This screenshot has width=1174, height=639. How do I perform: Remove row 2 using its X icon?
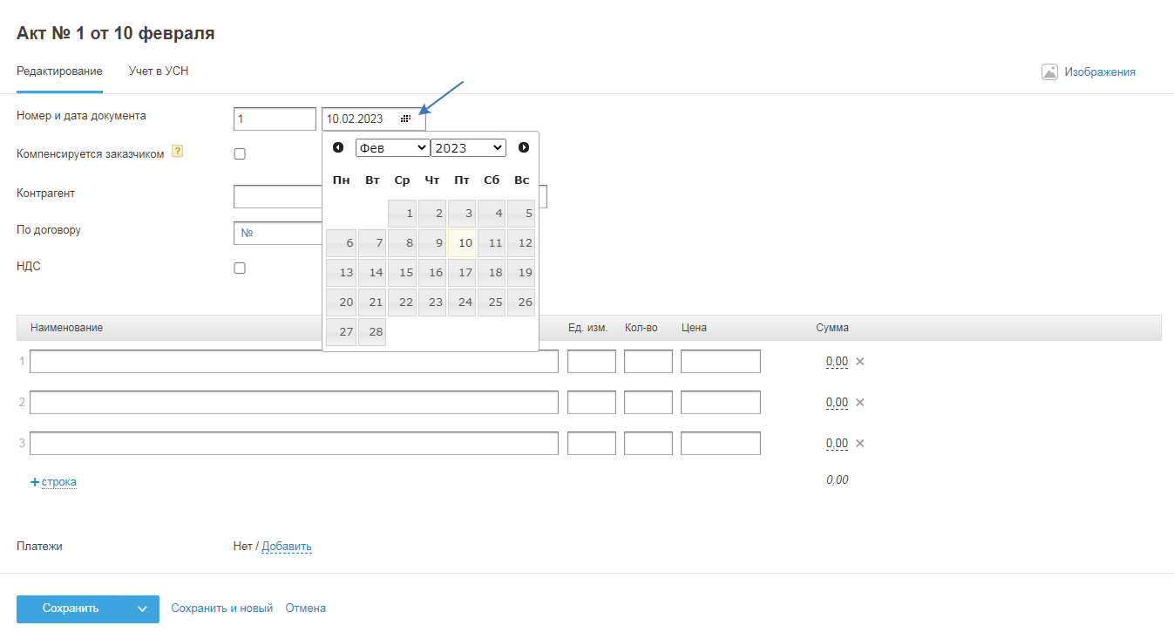(x=859, y=402)
